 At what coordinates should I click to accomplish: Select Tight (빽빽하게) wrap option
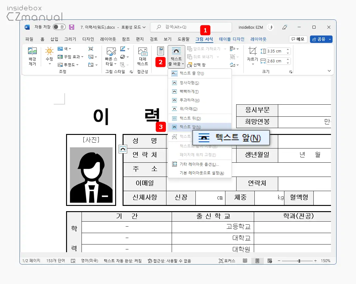(x=200, y=91)
